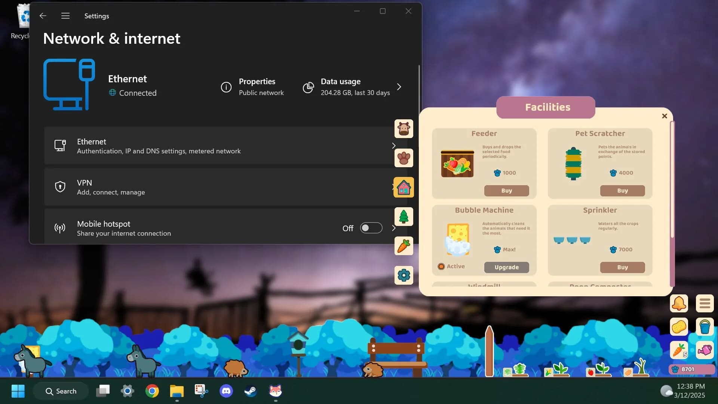The height and width of the screenshot is (404, 718).
Task: Expand the Ethernet authentication settings row
Action: (x=393, y=146)
